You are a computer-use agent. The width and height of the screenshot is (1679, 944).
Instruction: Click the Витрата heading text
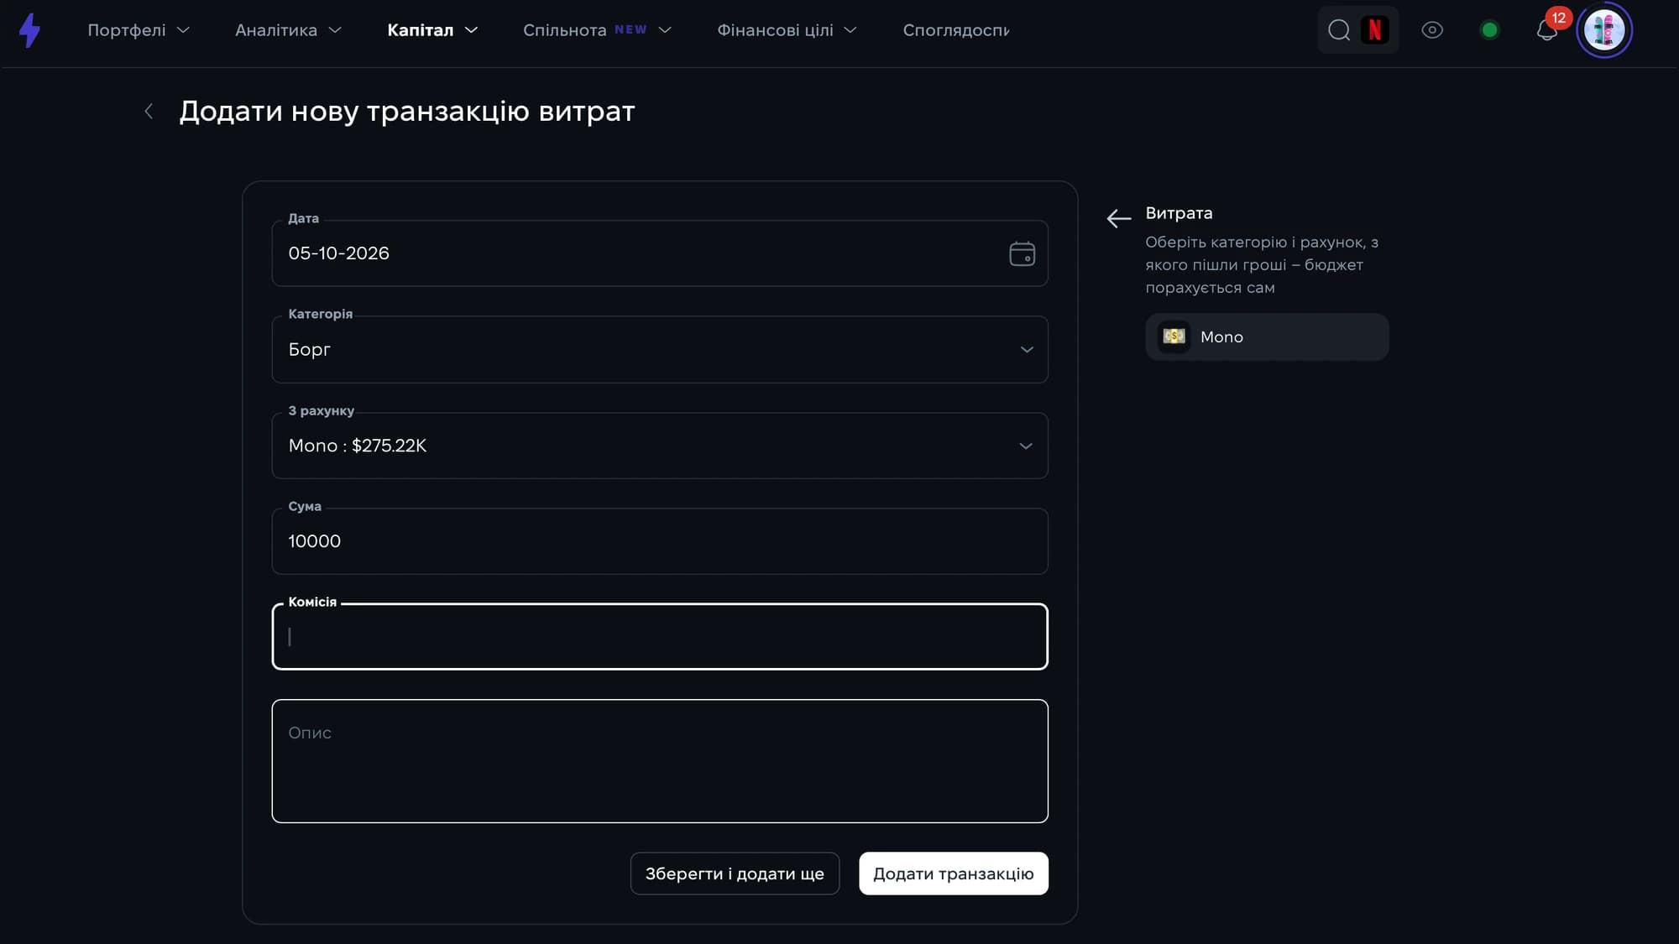click(1179, 213)
